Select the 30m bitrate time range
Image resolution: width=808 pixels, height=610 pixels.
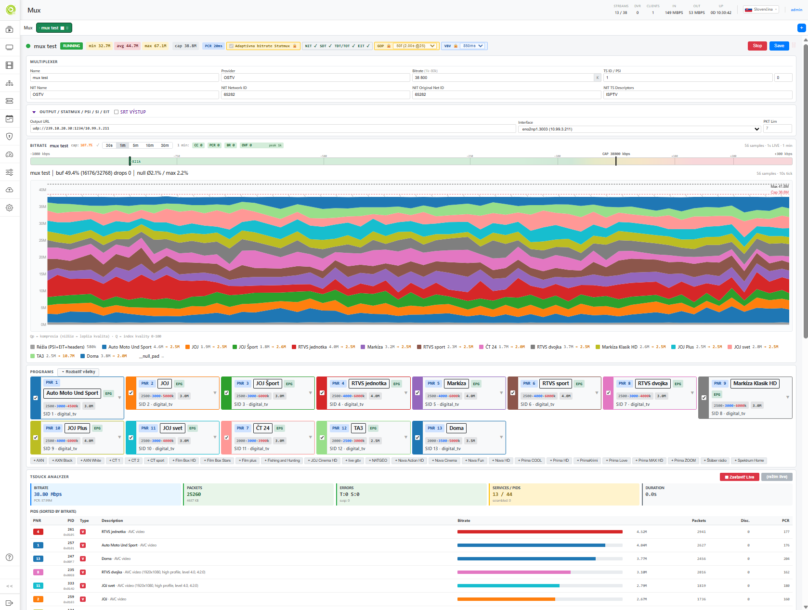165,145
